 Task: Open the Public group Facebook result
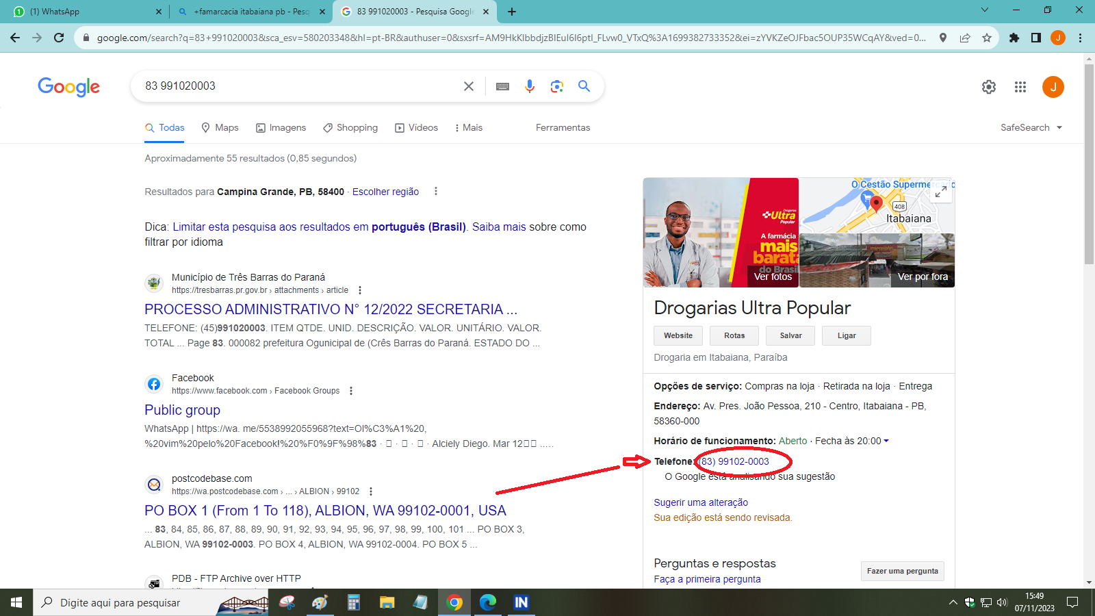(x=182, y=410)
